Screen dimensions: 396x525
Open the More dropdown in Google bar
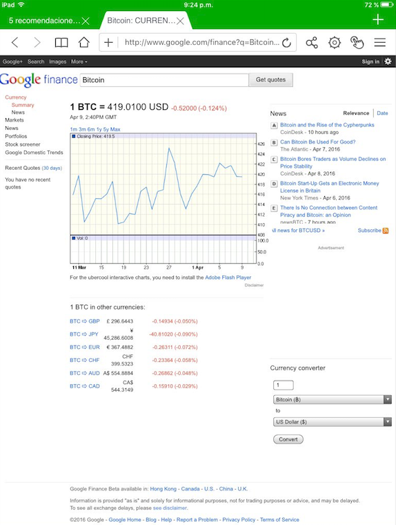click(x=79, y=61)
